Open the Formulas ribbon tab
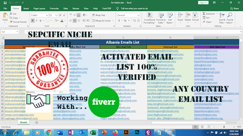This screenshot has width=243, height=136. pyautogui.click(x=54, y=9)
